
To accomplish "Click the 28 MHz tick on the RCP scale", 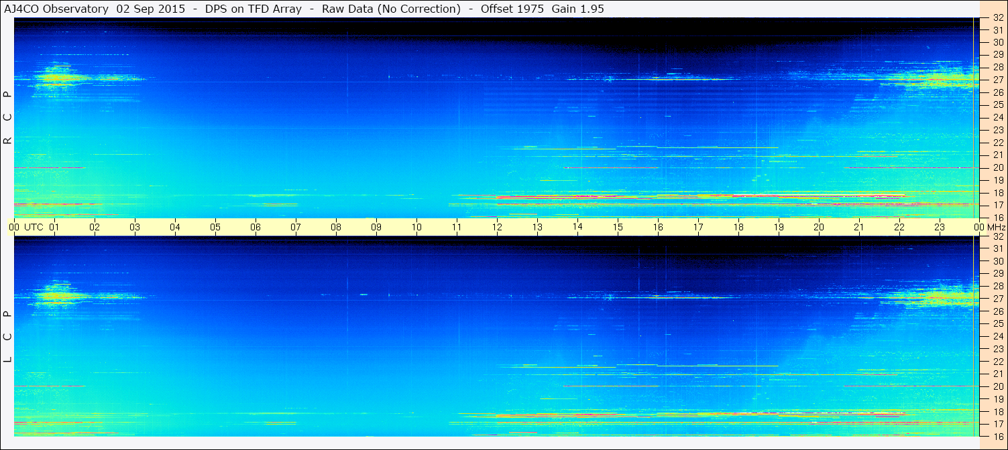I will pyautogui.click(x=997, y=68).
